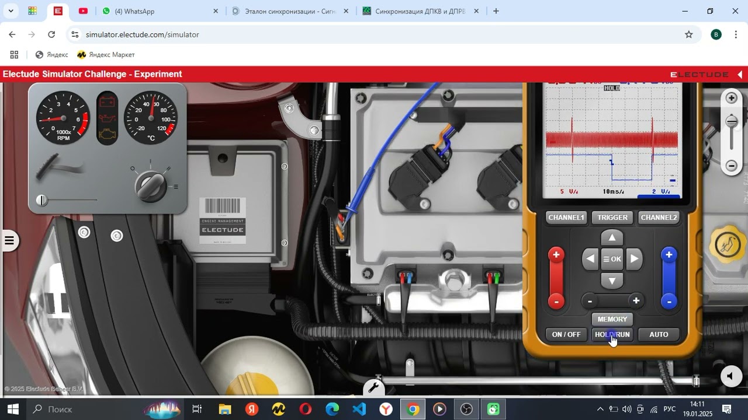
Task: Increase blue channel 2 voltage scale
Action: (669, 255)
